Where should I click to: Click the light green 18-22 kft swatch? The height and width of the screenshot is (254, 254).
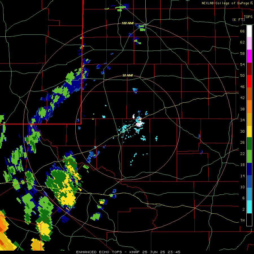[x=249, y=156]
